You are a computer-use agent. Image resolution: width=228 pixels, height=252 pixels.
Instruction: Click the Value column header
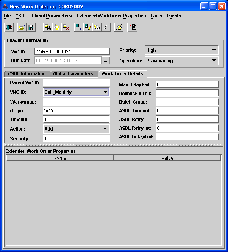tap(167, 158)
